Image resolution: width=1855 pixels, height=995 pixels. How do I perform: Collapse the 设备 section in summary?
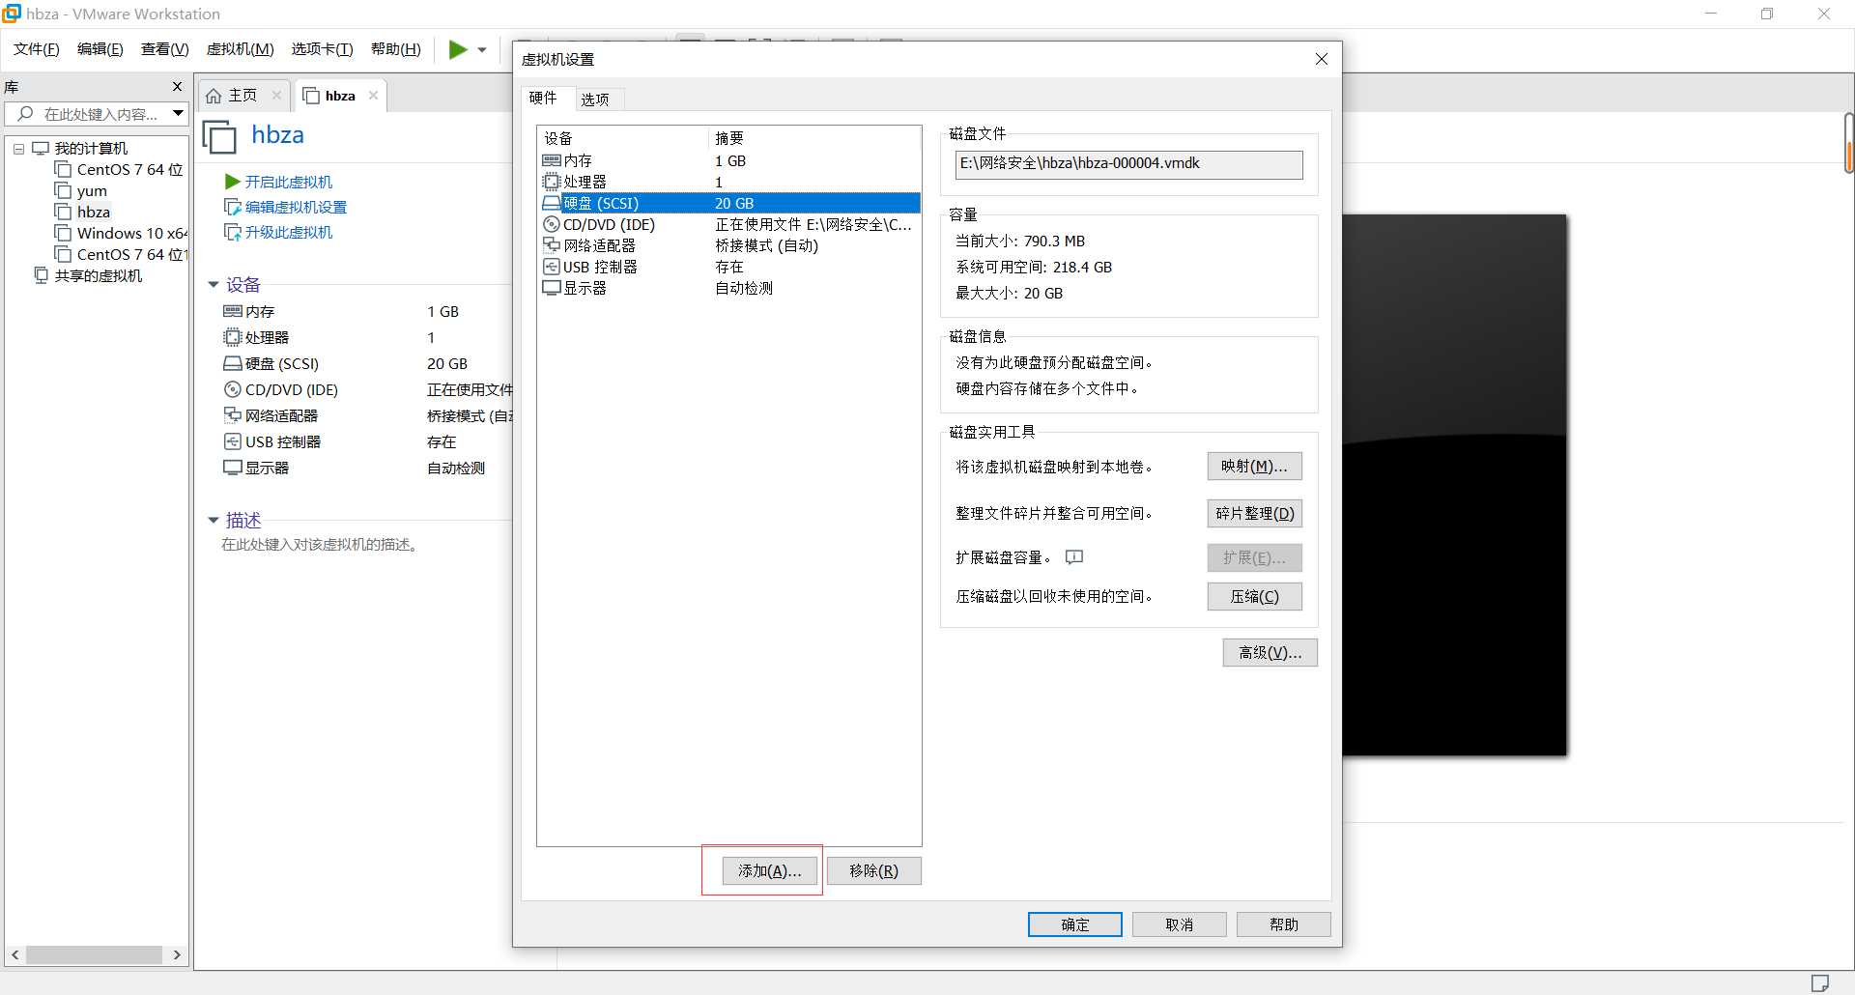pos(214,285)
